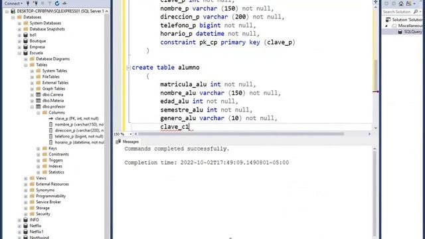Screen dimensions: 425x239
Task: Click the SQLQuery file icon in Solution Explorer
Action: (x=400, y=32)
